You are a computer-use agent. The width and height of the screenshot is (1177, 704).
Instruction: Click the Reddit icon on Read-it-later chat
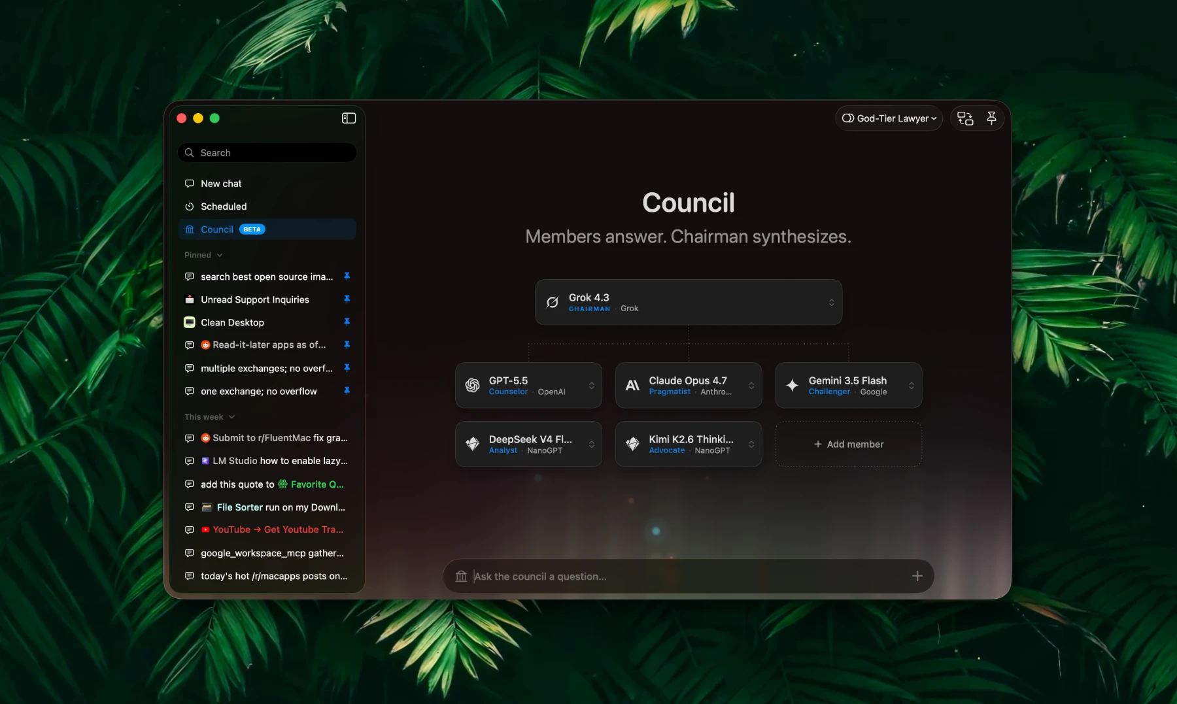pos(205,345)
